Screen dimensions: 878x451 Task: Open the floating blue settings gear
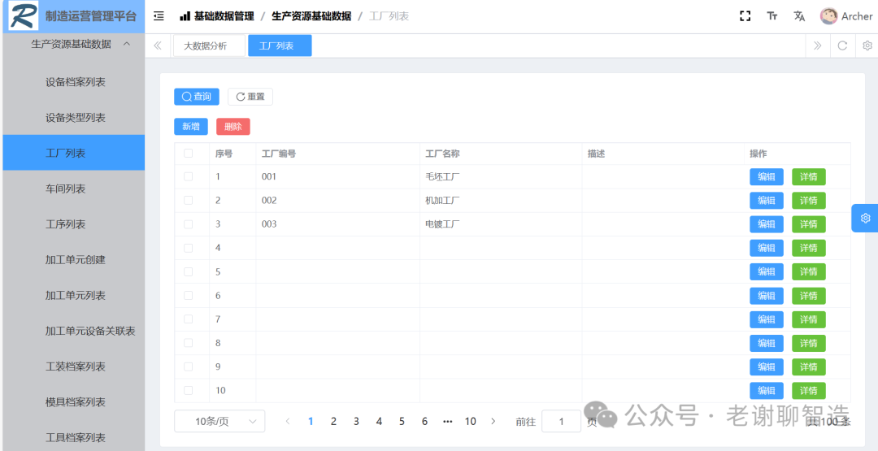click(865, 218)
